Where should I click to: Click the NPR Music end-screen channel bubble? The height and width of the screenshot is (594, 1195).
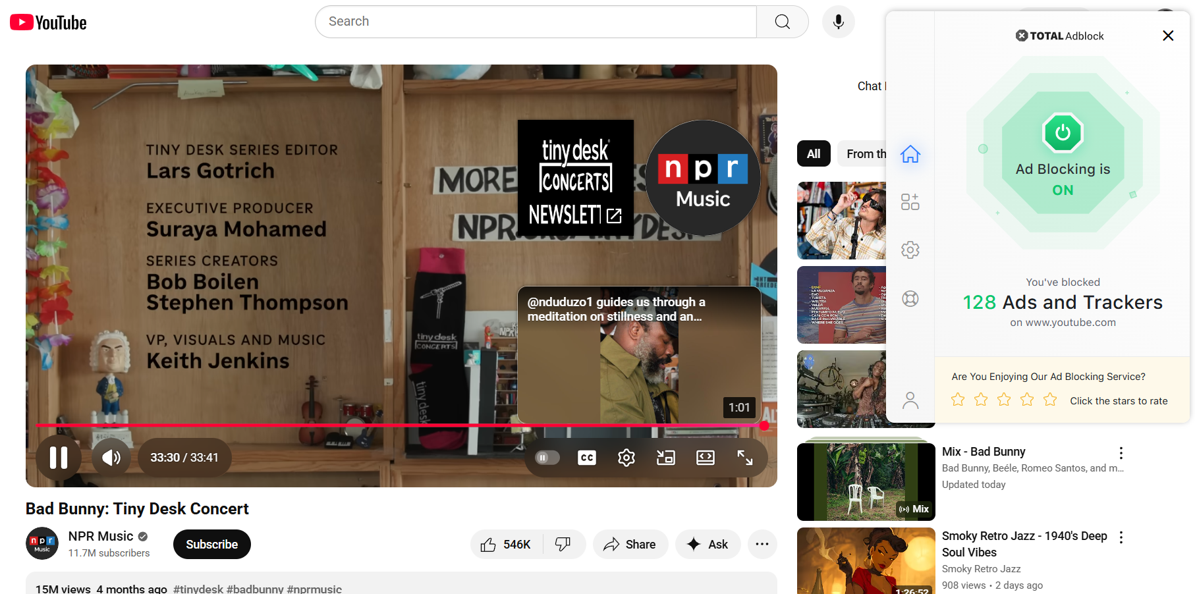pyautogui.click(x=703, y=178)
